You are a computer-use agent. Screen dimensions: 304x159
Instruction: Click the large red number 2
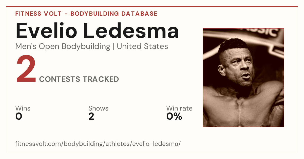(x=26, y=69)
